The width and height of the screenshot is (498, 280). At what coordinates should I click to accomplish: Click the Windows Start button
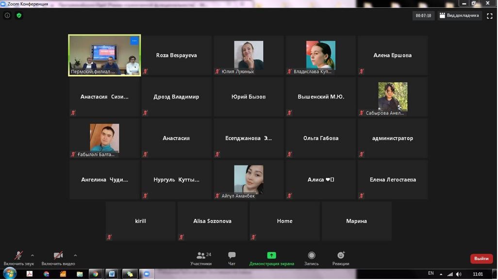[x=10, y=274]
